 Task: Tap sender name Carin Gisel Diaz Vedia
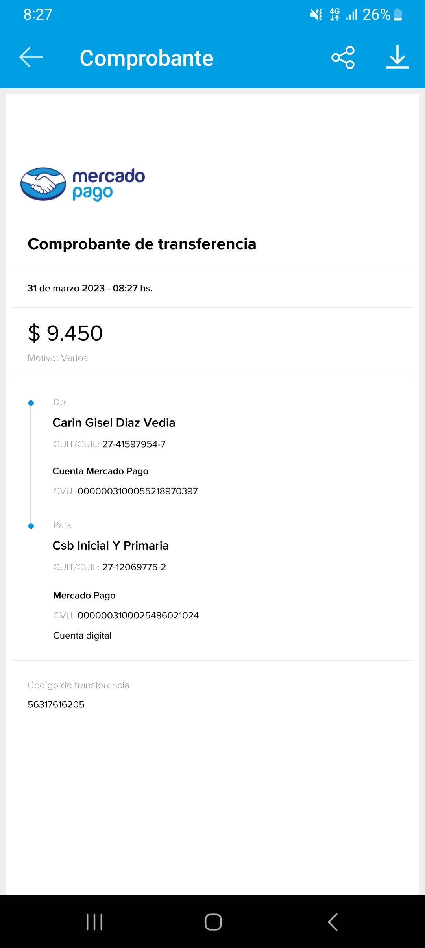(x=114, y=422)
